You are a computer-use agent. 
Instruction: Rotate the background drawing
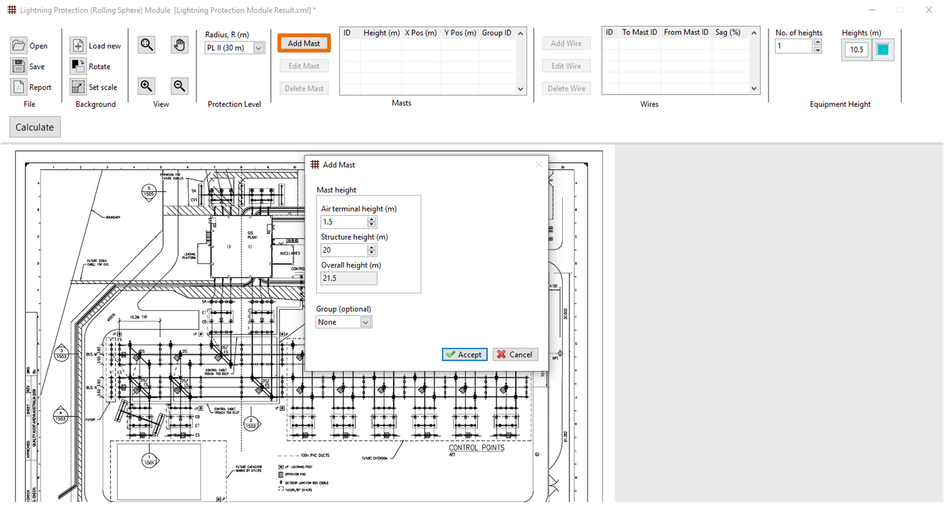78,66
